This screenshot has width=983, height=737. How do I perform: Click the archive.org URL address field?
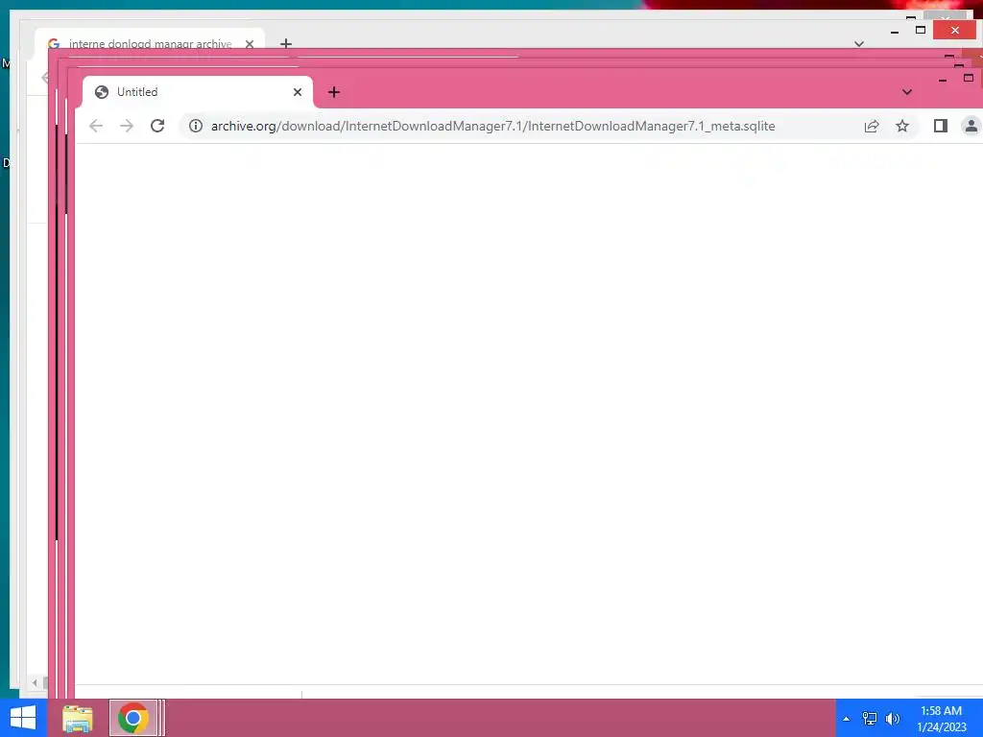[x=492, y=126]
